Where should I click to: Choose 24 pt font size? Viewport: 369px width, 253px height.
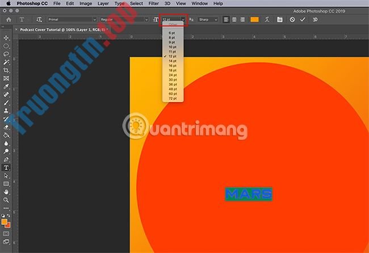click(x=173, y=75)
